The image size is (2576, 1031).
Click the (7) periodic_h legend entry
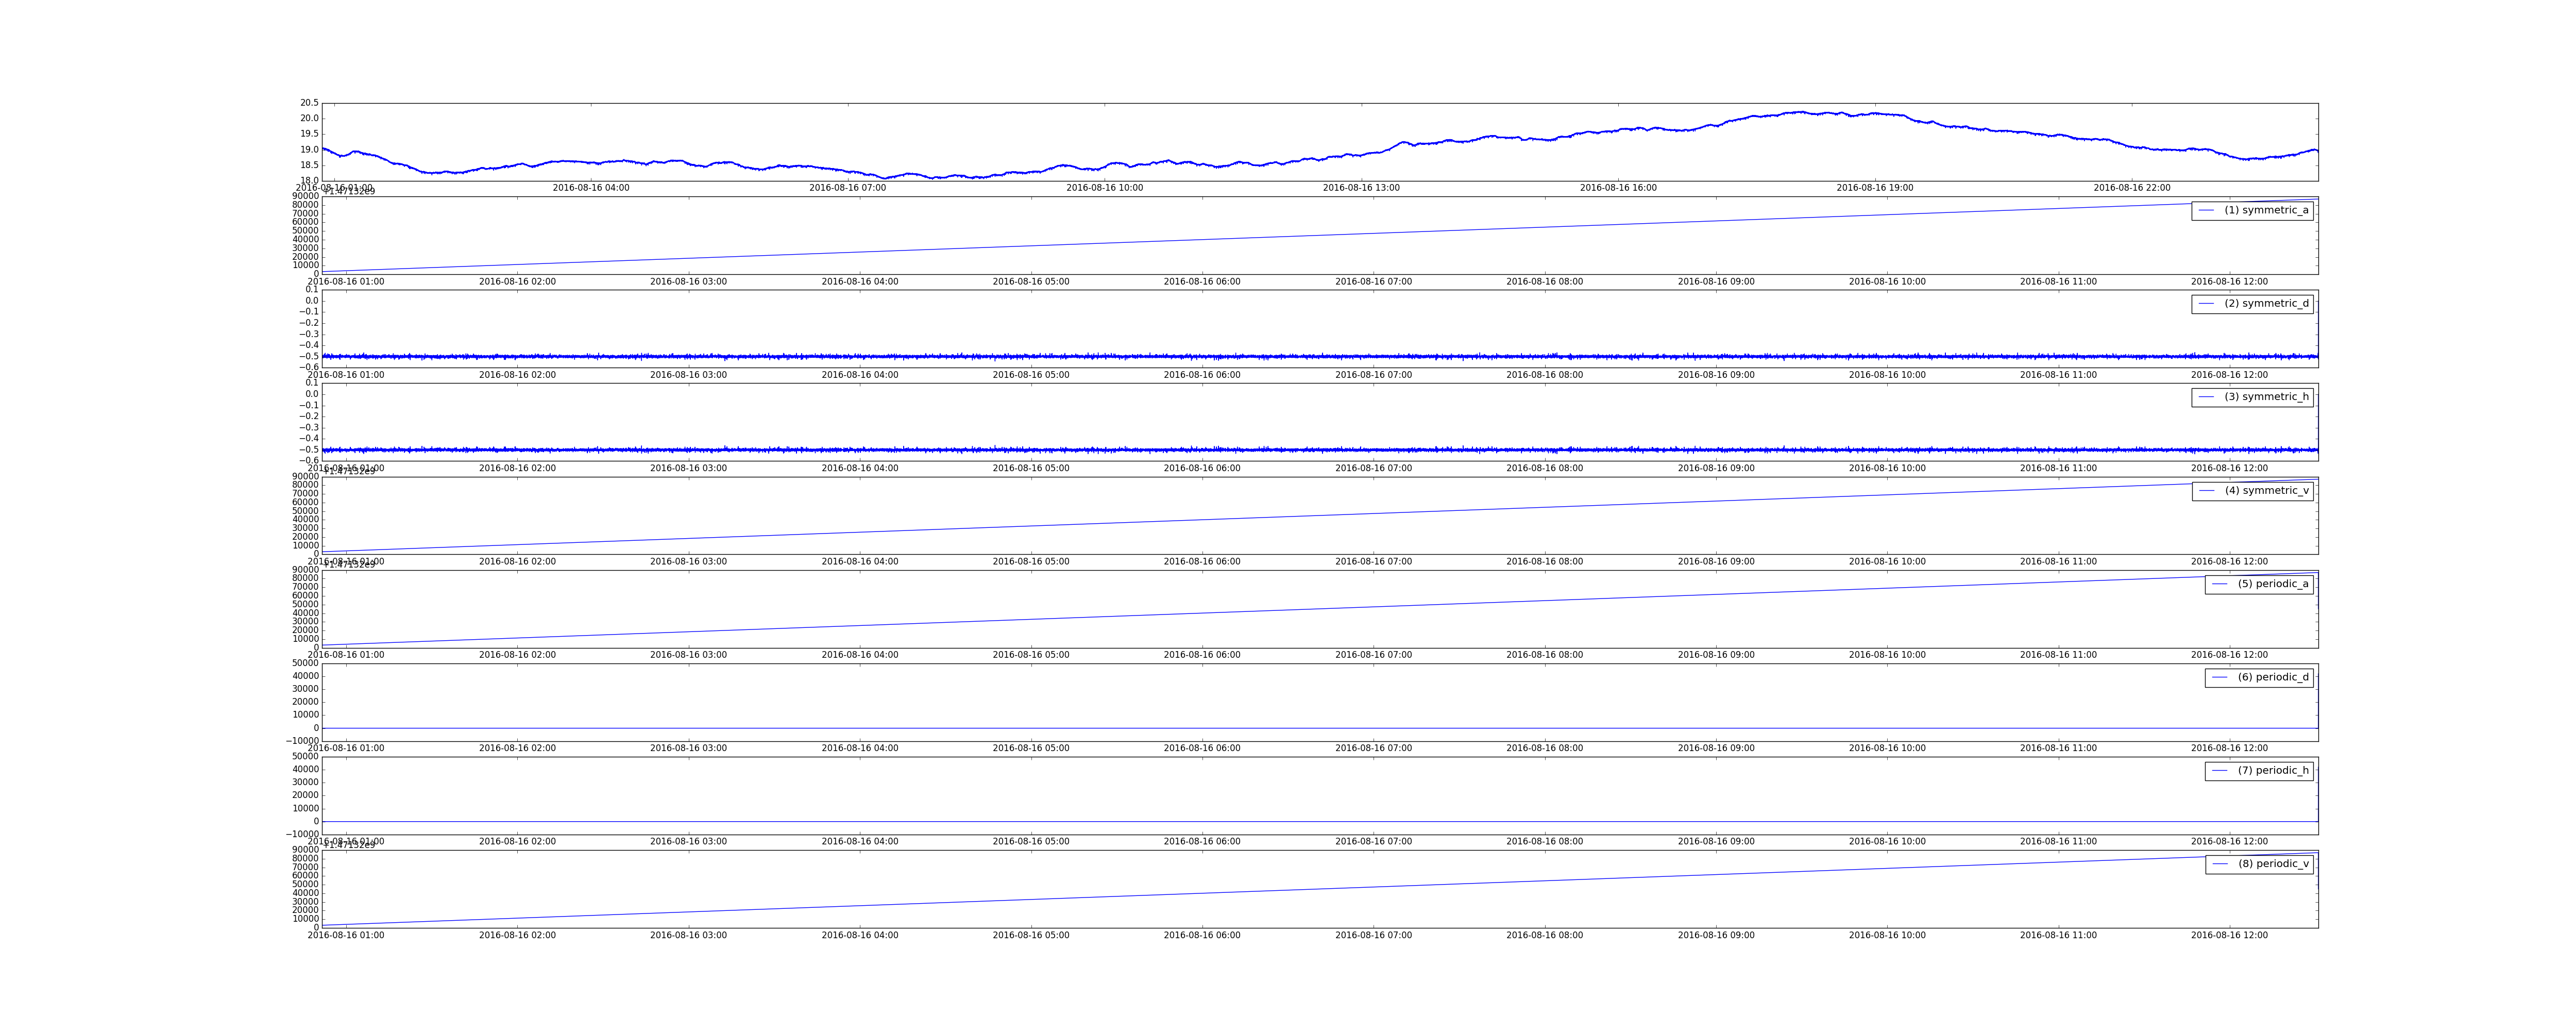click(x=2259, y=771)
